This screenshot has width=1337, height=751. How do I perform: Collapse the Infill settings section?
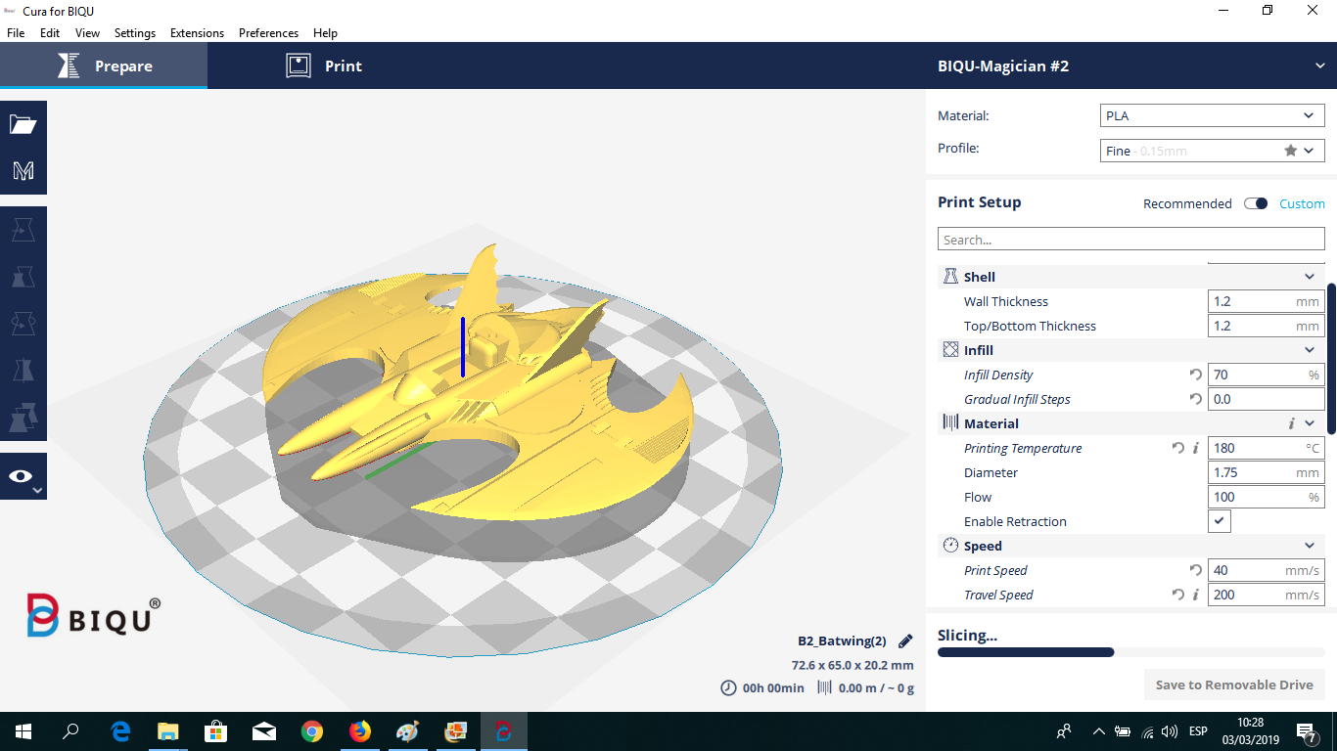click(1310, 350)
